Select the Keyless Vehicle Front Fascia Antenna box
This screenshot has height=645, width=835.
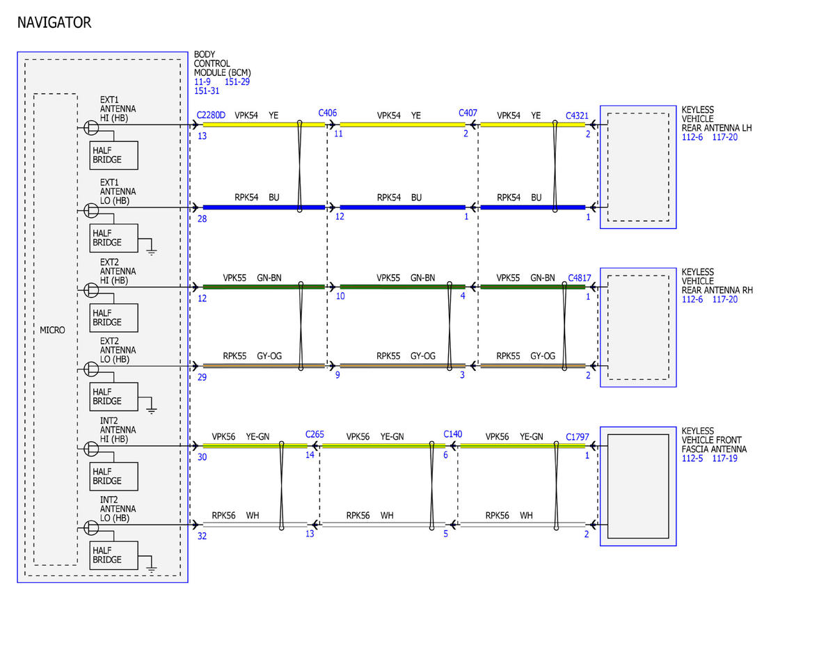[638, 486]
